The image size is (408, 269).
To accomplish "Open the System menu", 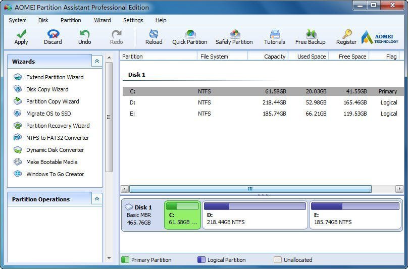I will (18, 20).
